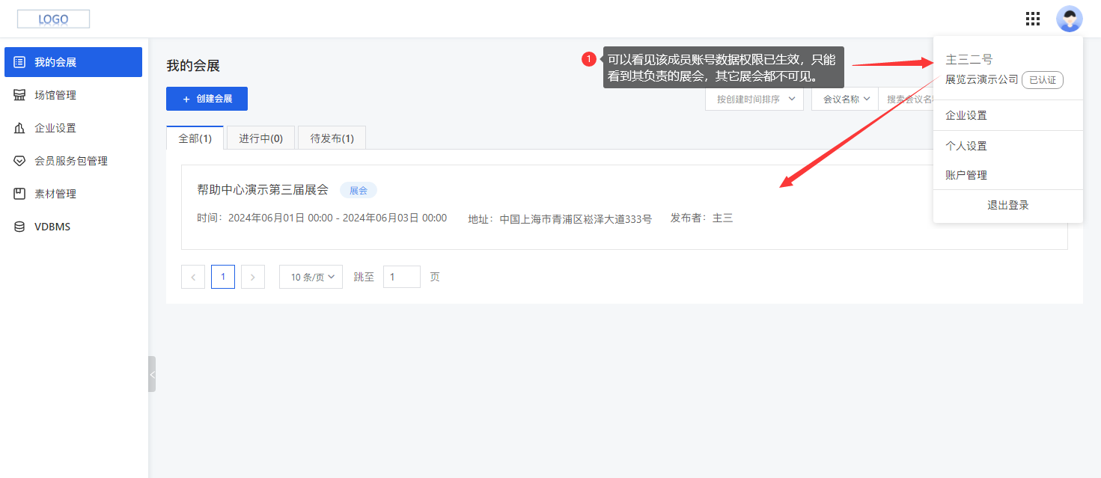This screenshot has width=1101, height=478.
Task: Open the VDBMS sidebar item
Action: [73, 226]
